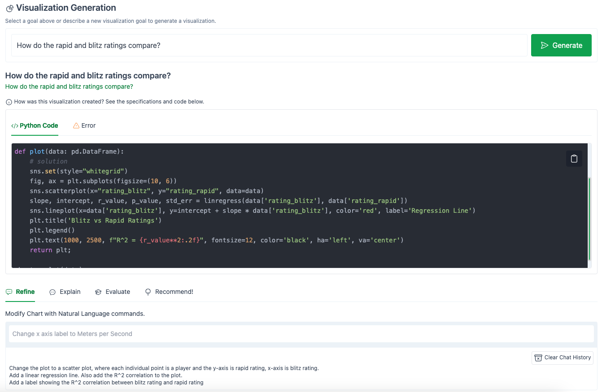This screenshot has height=392, width=602.
Task: Click the paper plane icon inside Generate button
Action: 545,45
